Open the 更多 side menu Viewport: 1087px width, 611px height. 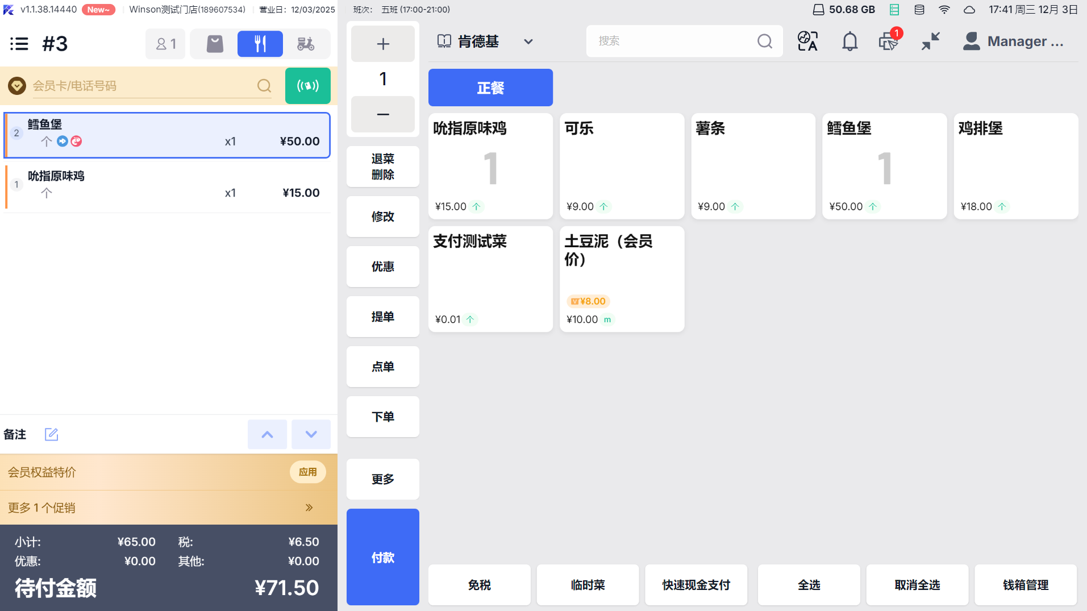(x=382, y=479)
